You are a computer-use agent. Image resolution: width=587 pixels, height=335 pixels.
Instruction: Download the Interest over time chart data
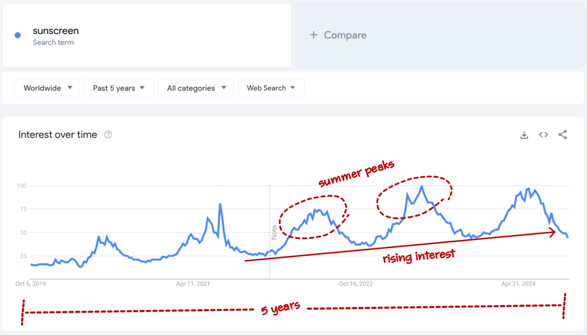click(x=524, y=135)
